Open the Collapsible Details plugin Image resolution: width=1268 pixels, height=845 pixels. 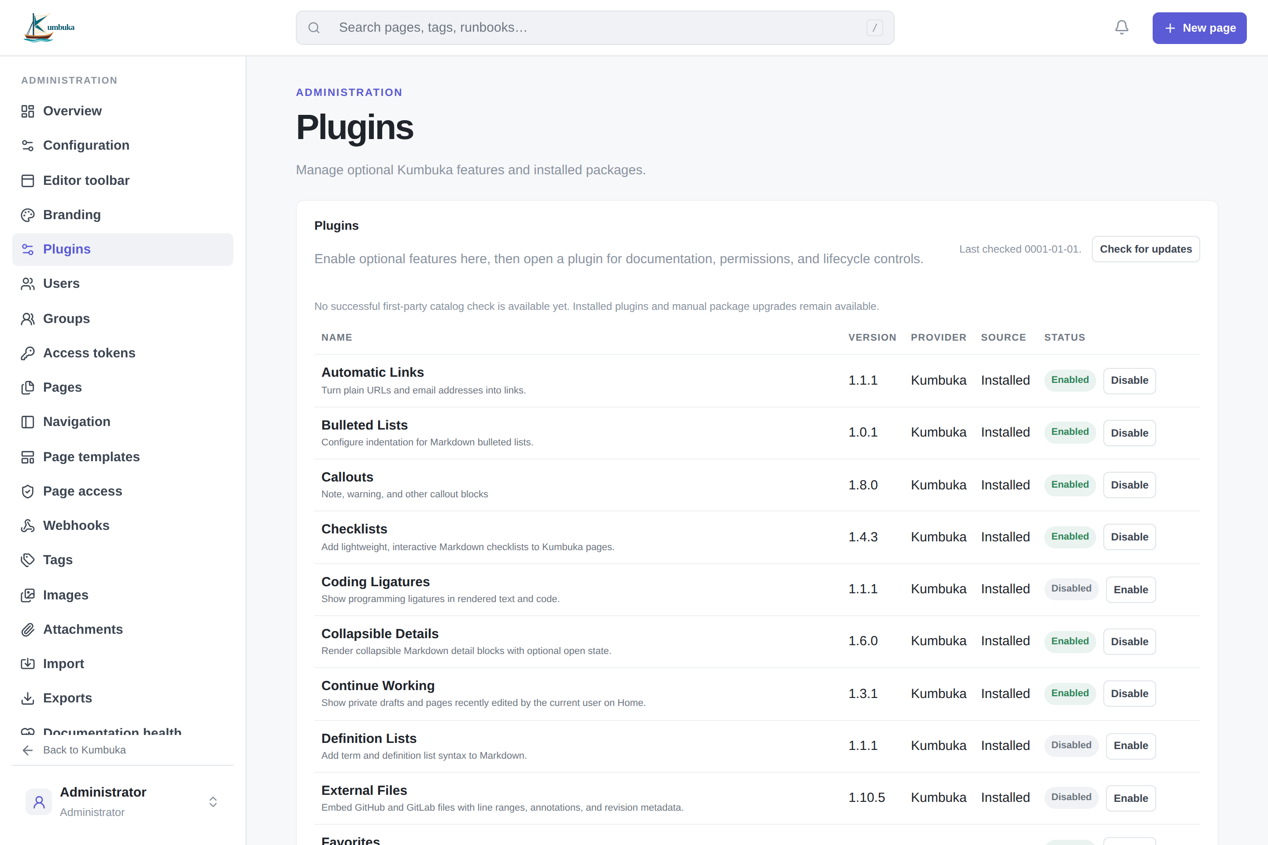(380, 634)
